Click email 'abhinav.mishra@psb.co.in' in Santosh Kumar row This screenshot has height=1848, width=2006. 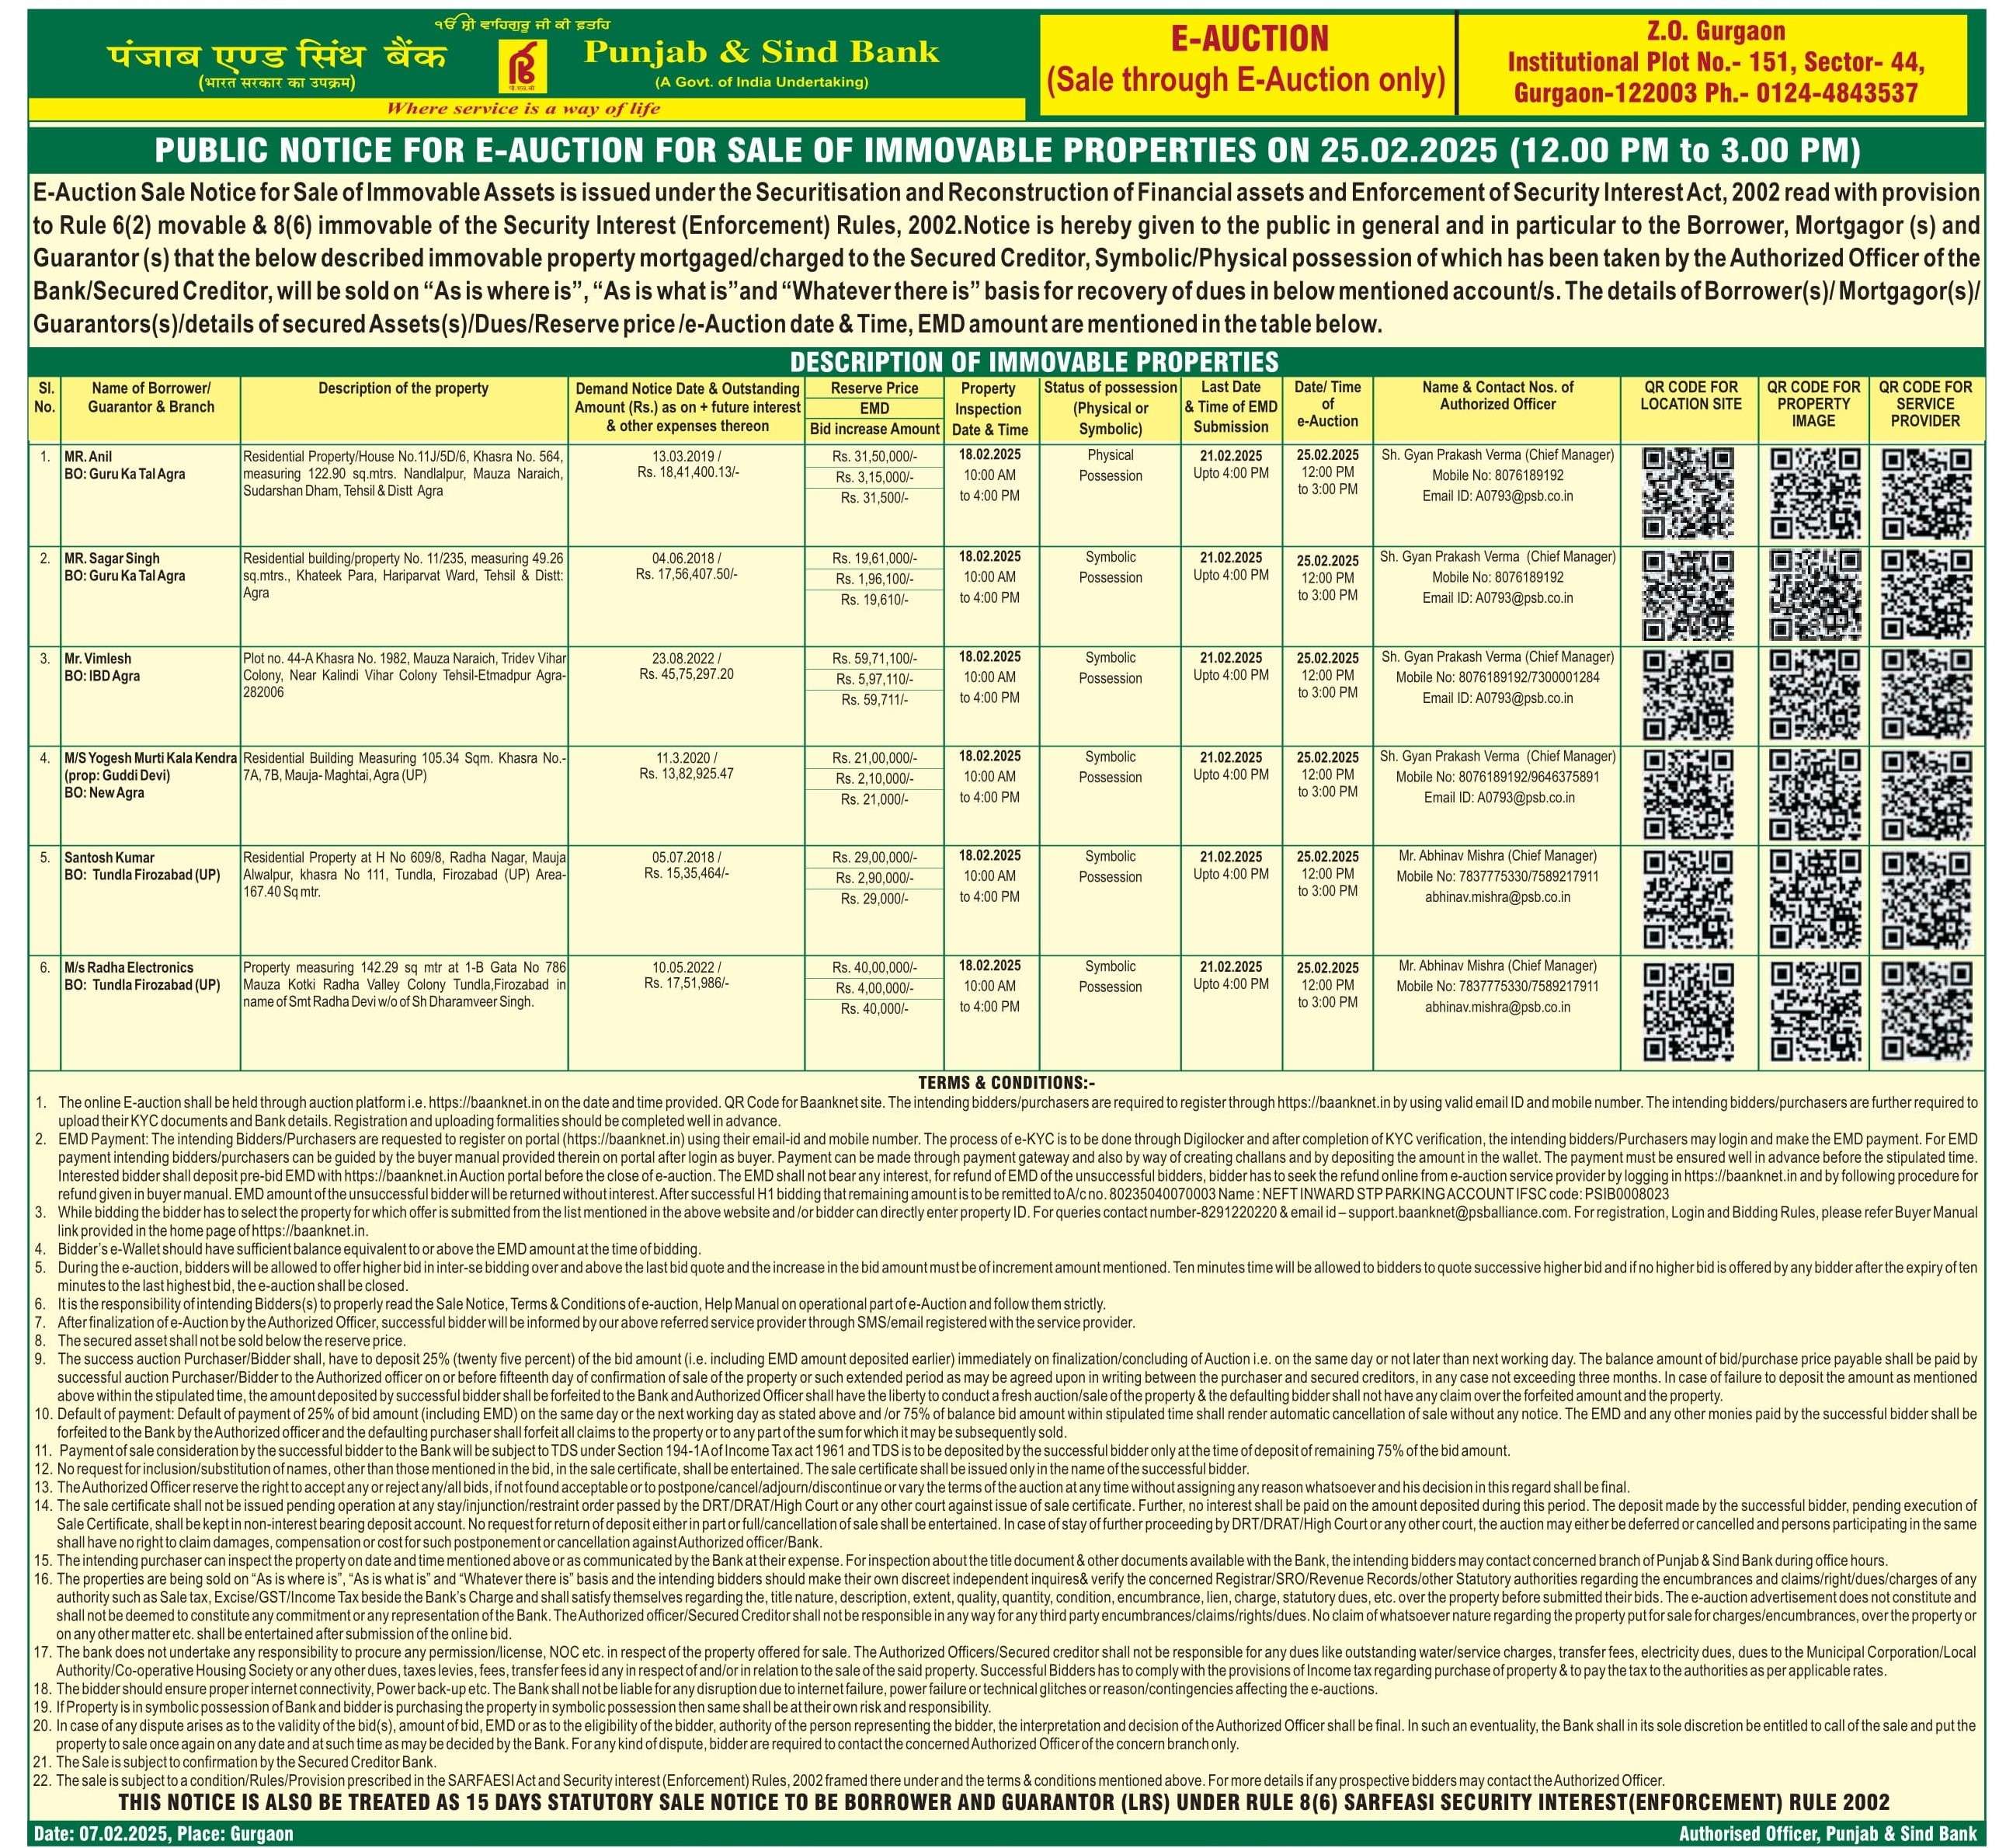[x=1497, y=897]
